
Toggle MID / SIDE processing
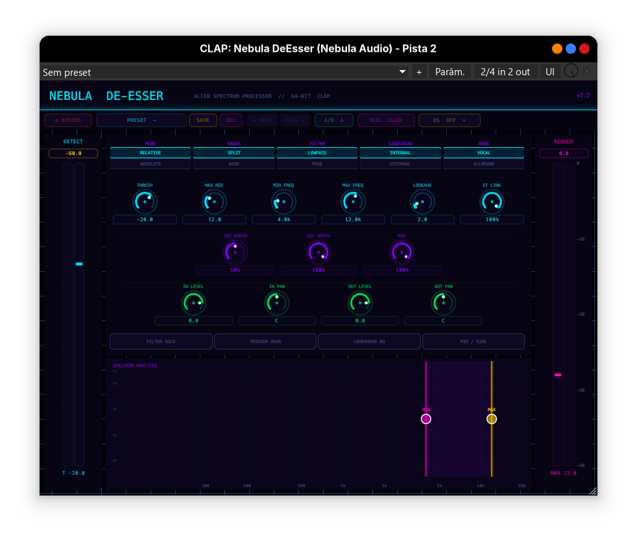pyautogui.click(x=473, y=341)
